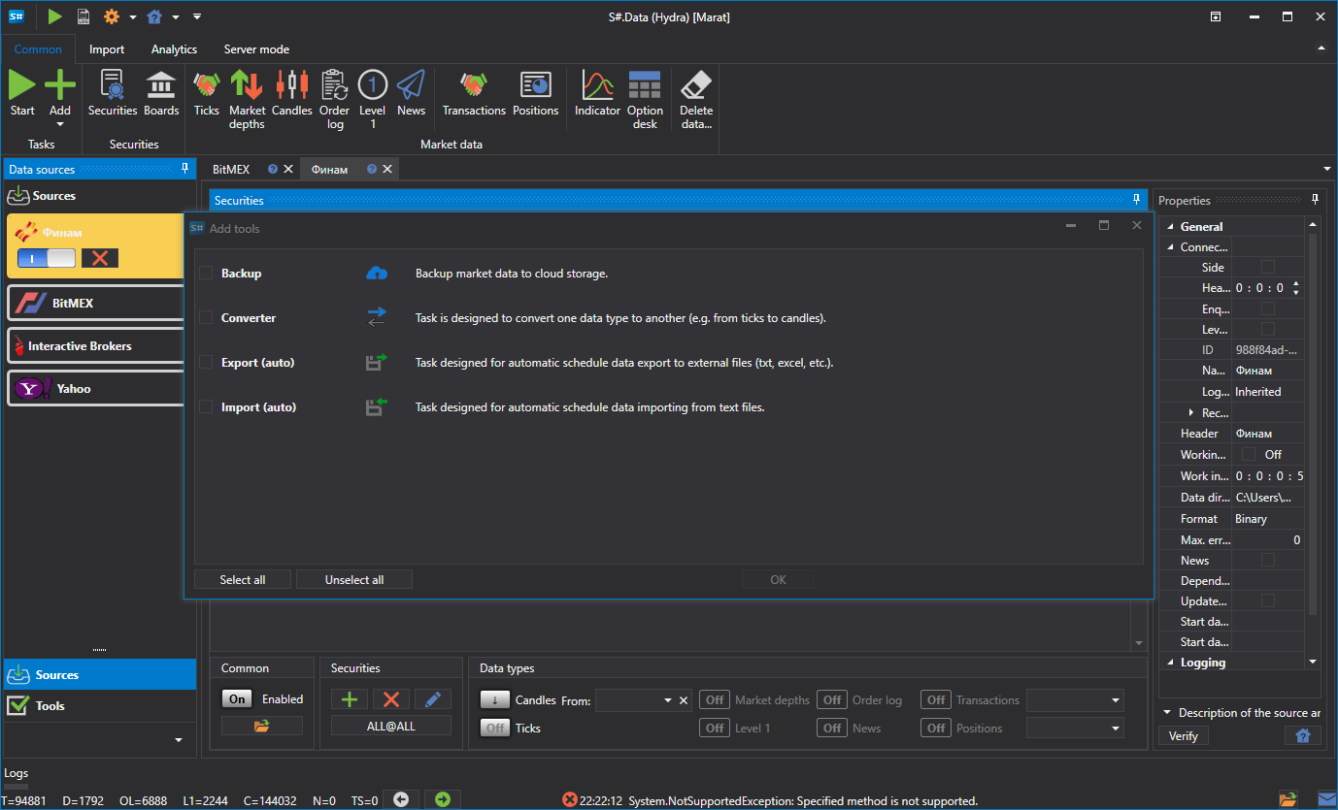Viewport: 1338px width, 810px height.
Task: Toggle Market depths data type
Action: pos(716,700)
